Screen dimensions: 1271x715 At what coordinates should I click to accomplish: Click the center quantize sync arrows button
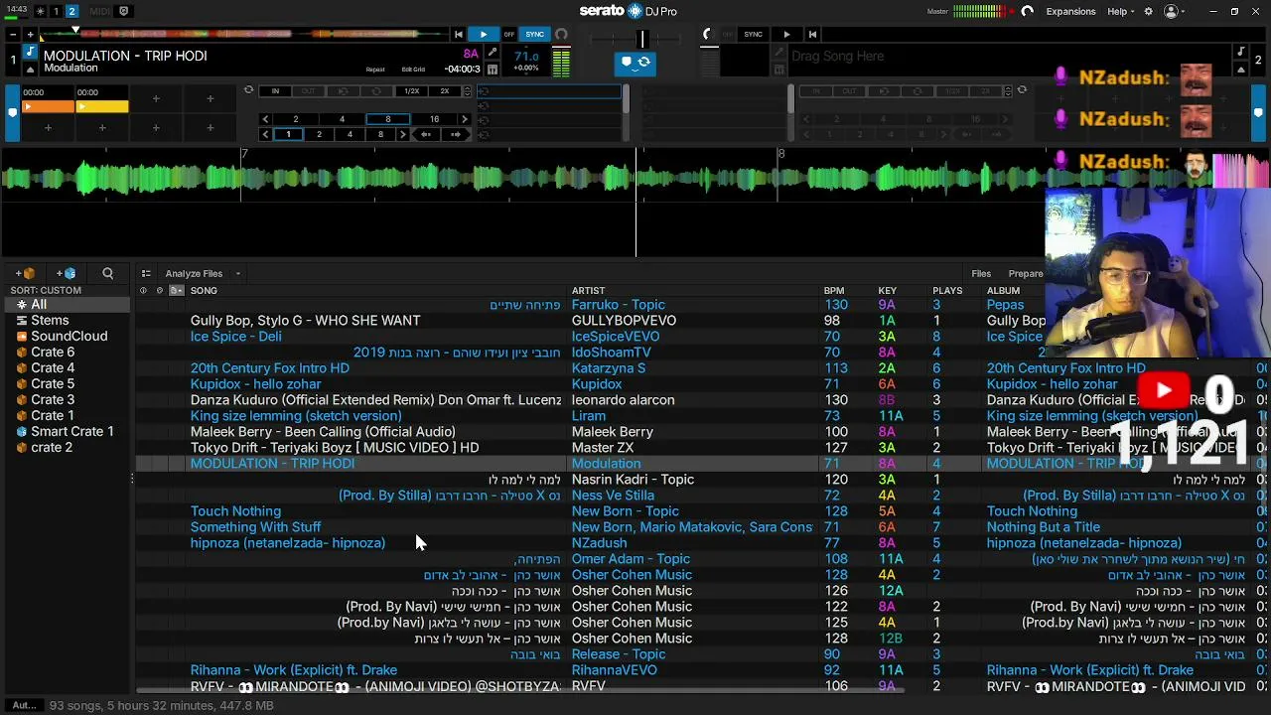click(x=644, y=63)
